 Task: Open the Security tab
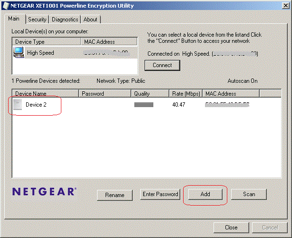point(37,20)
